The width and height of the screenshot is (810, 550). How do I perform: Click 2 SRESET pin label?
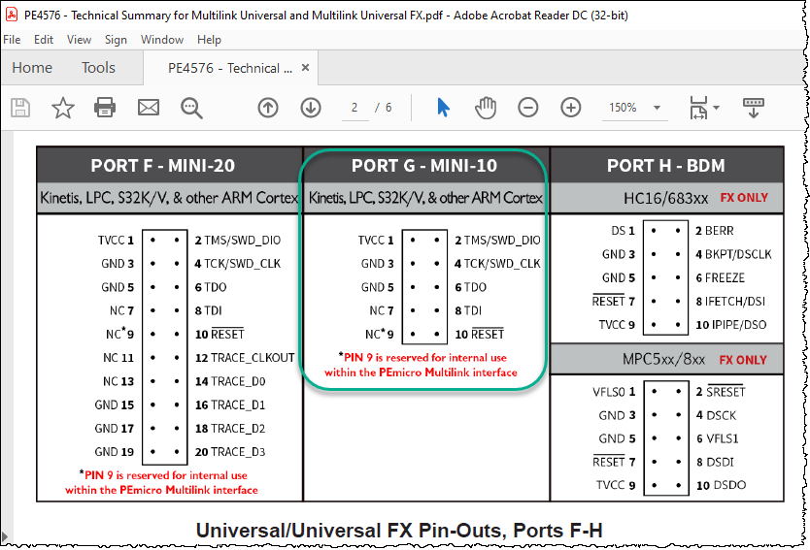pos(721,392)
